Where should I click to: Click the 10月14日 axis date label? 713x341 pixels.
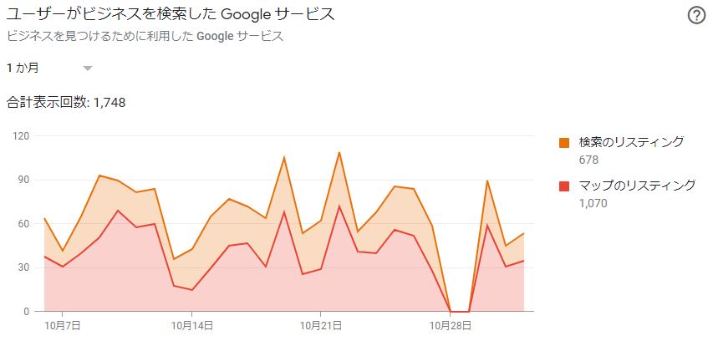point(192,325)
